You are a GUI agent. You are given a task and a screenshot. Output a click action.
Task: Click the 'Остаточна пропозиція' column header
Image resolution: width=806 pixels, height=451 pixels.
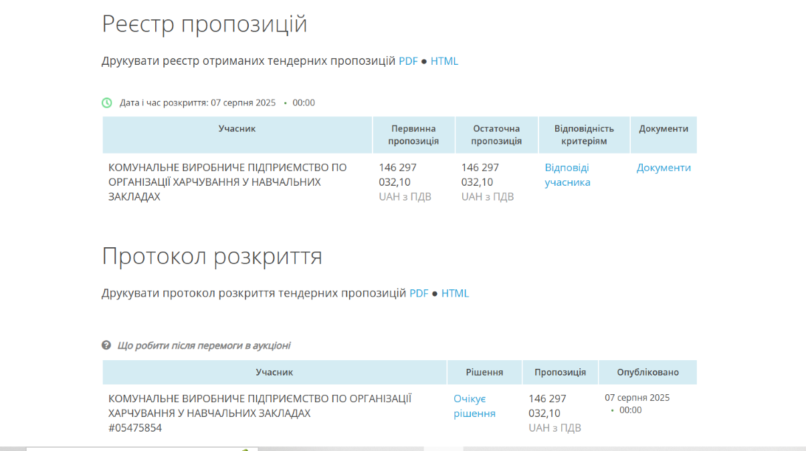tap(496, 134)
